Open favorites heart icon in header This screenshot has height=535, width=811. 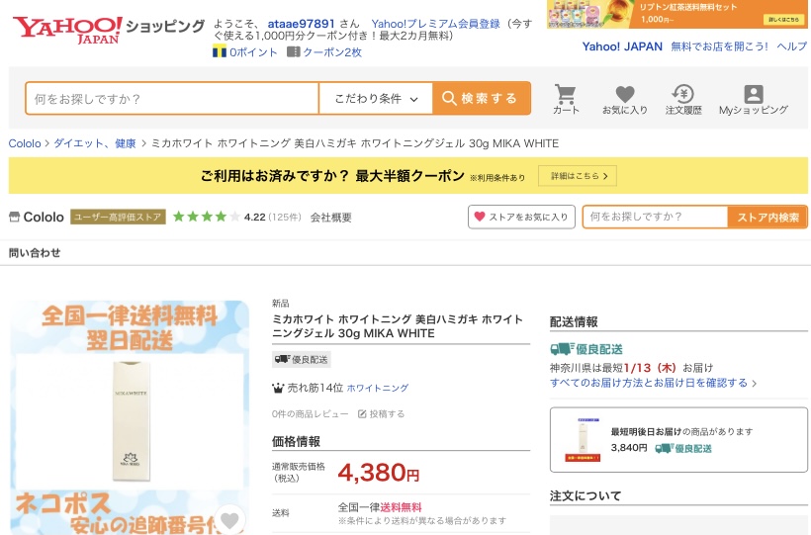point(625,94)
